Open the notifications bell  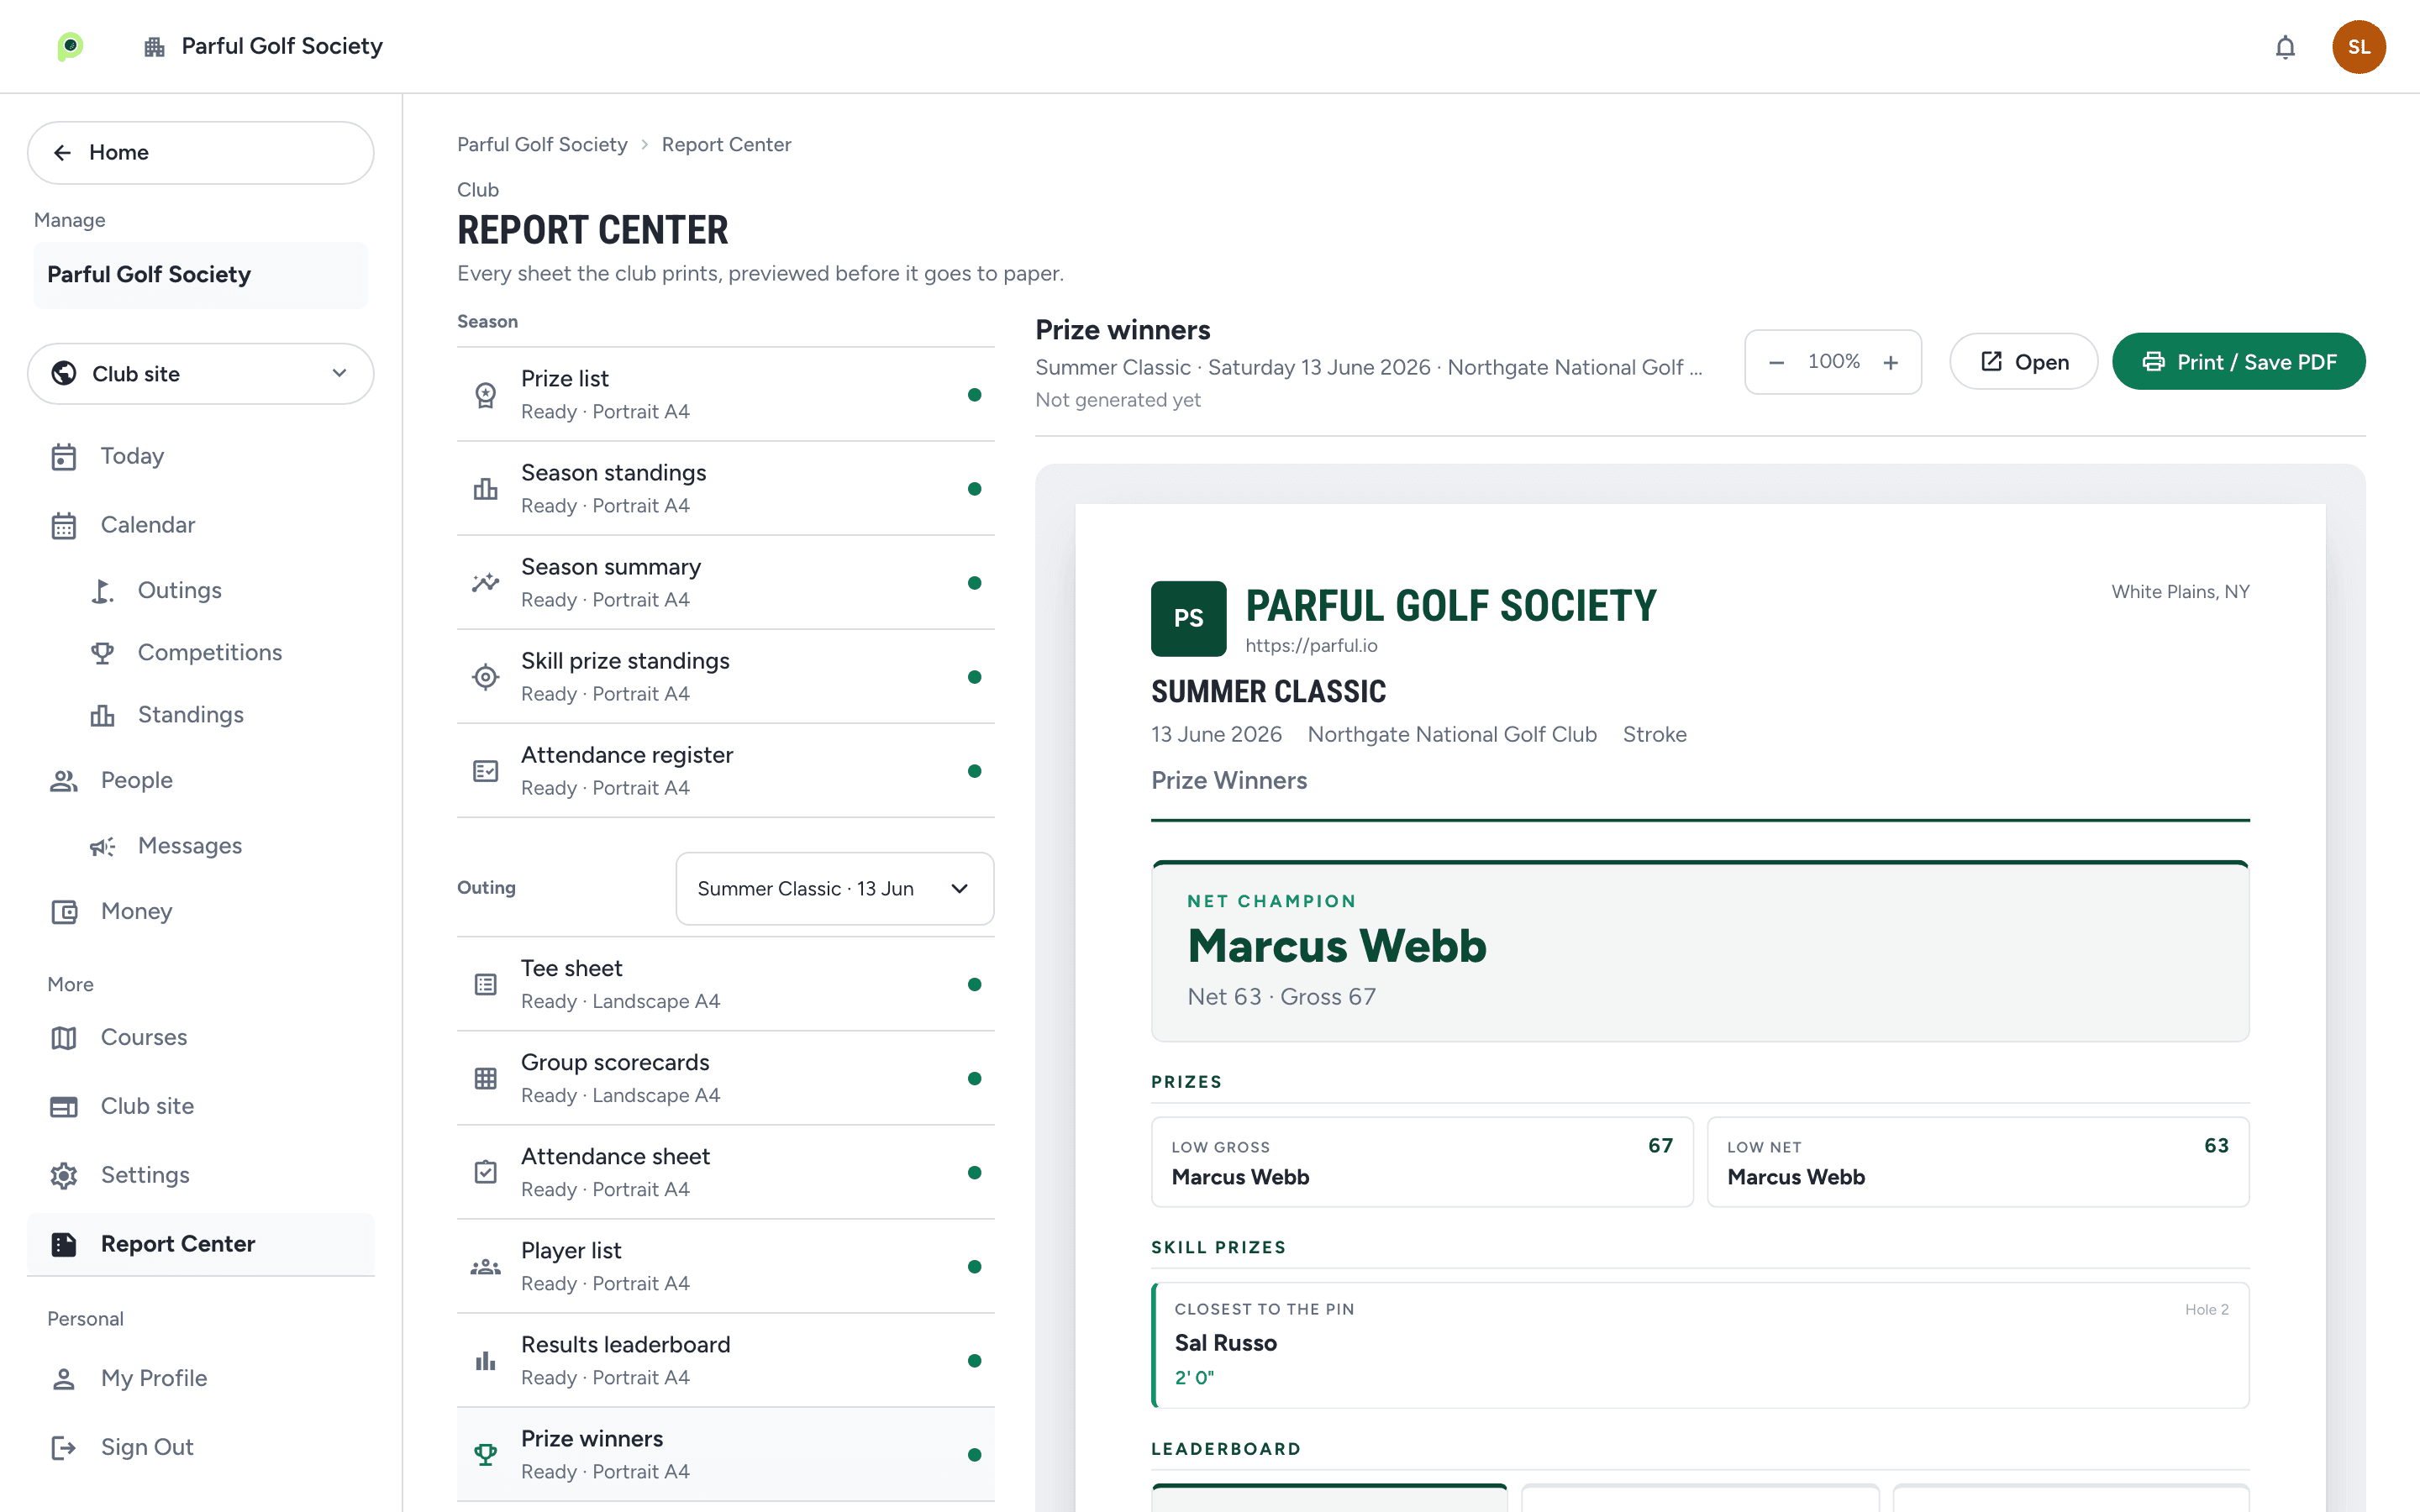coord(2285,47)
